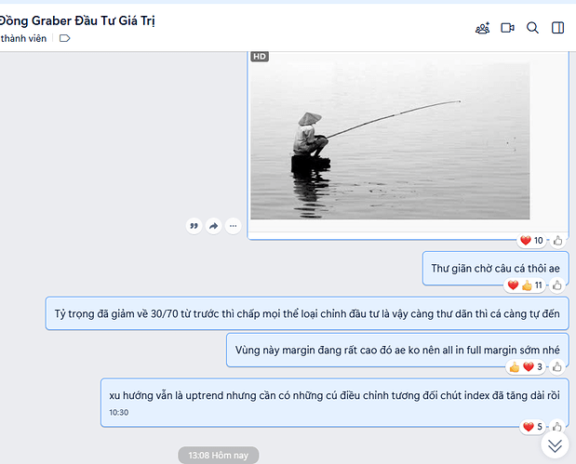Open the fisherman photo
This screenshot has width=576, height=464.
(389, 139)
